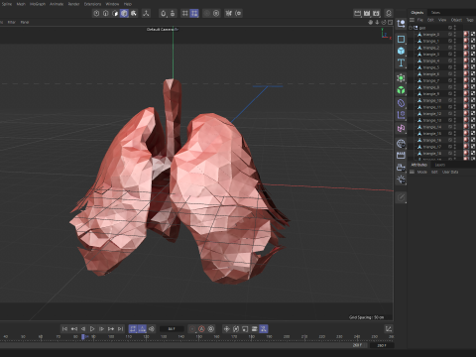The height and width of the screenshot is (357, 476).
Task: Click red material tag on triangle_2
Action: (466, 48)
